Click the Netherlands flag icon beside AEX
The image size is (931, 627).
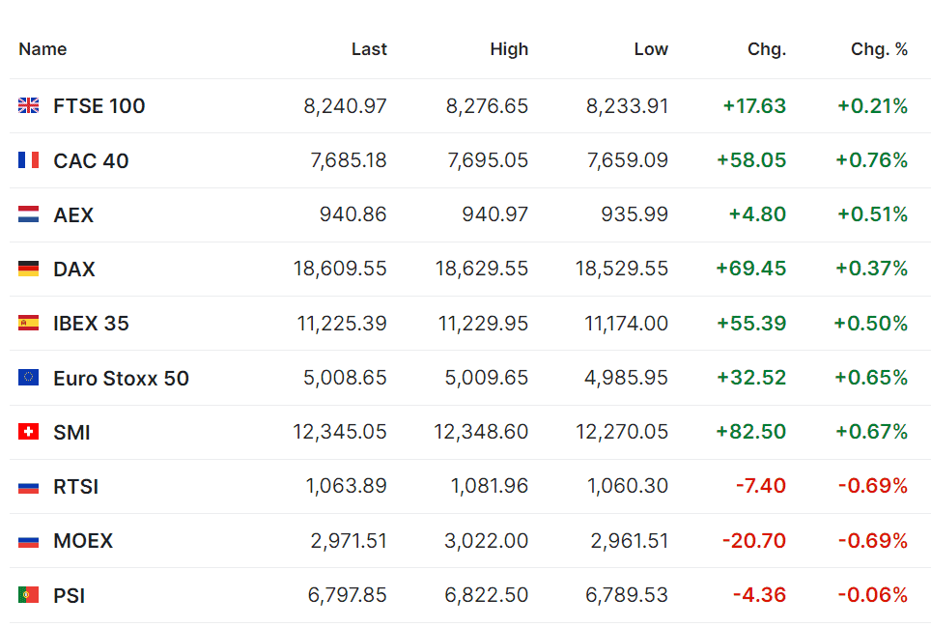point(29,214)
